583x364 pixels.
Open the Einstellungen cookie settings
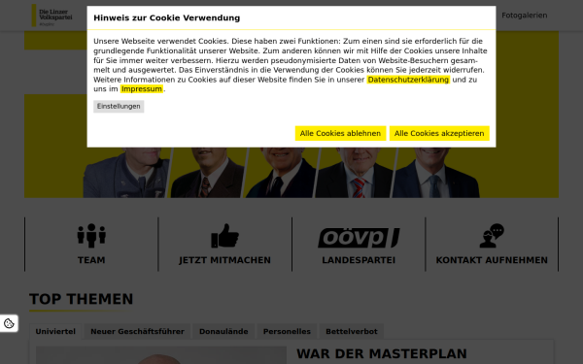tap(119, 106)
